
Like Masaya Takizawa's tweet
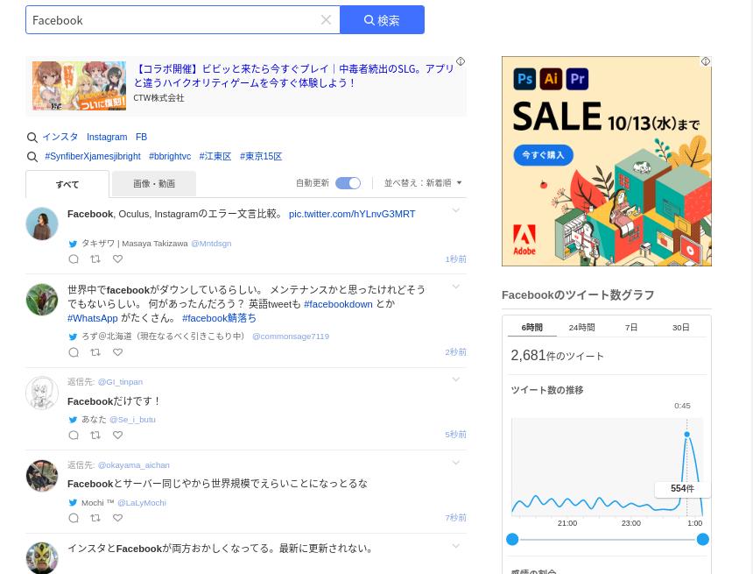117,259
